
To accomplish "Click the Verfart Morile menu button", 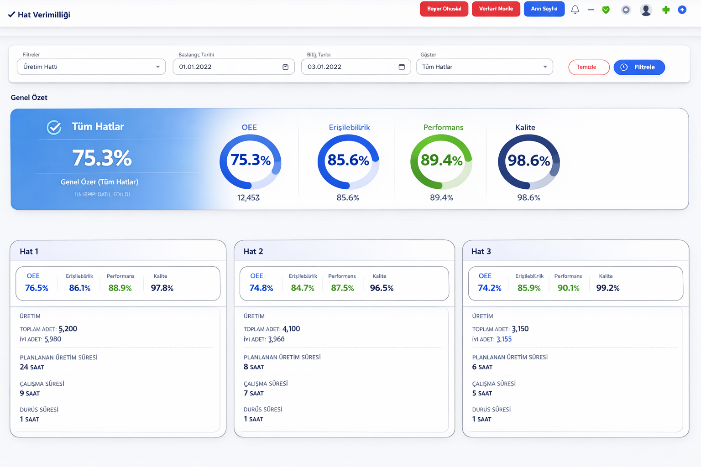I will [x=496, y=8].
